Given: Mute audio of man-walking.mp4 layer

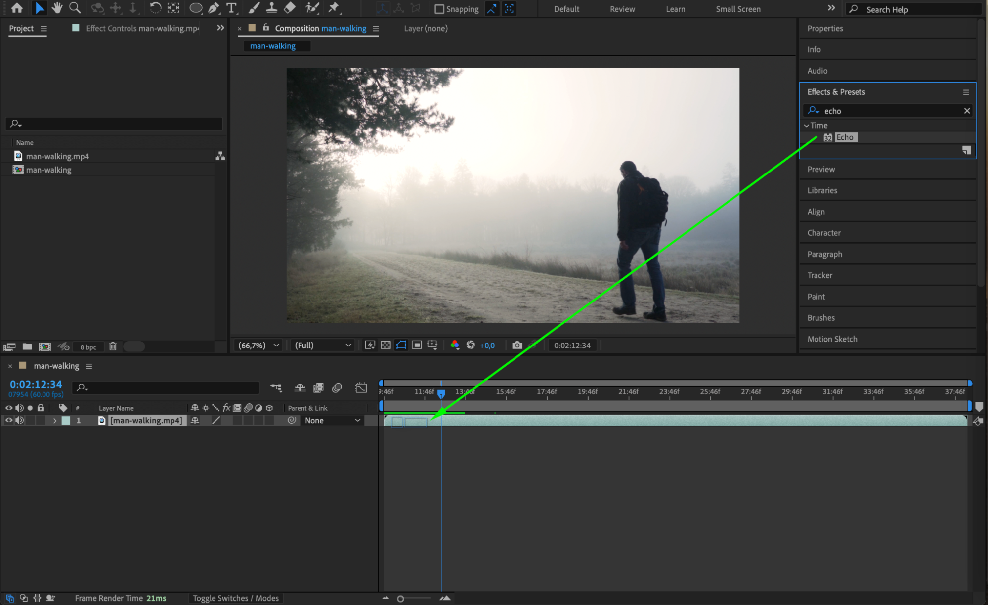Looking at the screenshot, I should pyautogui.click(x=20, y=420).
